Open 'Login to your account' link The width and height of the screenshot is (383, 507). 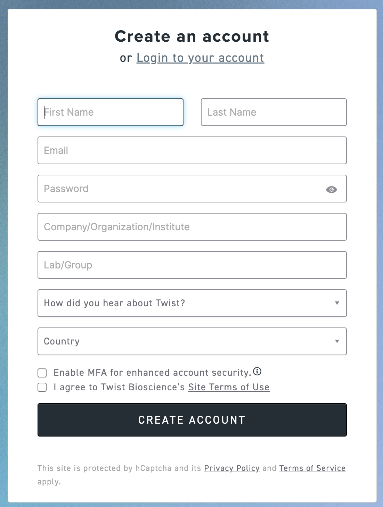coord(200,58)
